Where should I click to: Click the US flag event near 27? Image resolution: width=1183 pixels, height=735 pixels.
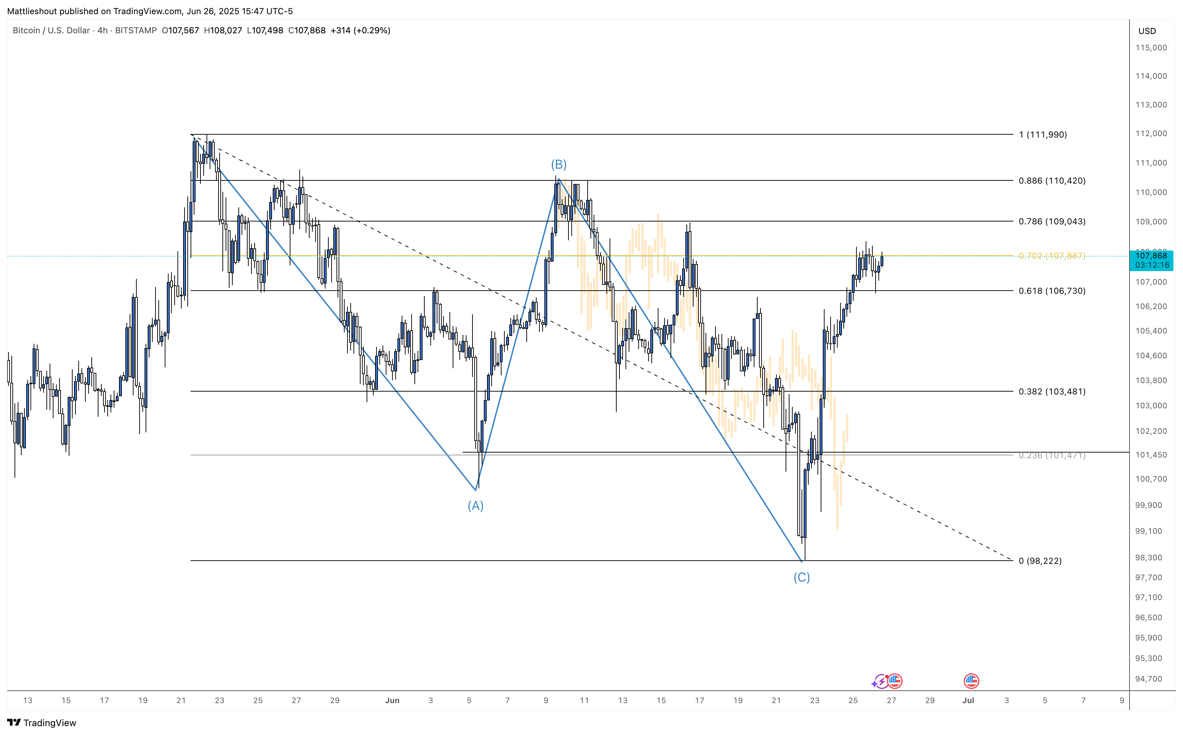(895, 681)
